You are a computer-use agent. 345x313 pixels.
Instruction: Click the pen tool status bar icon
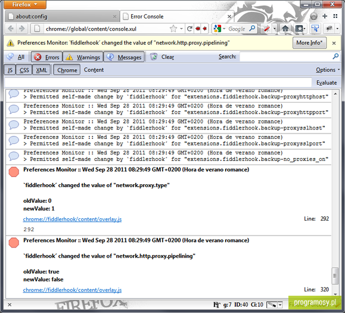coord(272,305)
